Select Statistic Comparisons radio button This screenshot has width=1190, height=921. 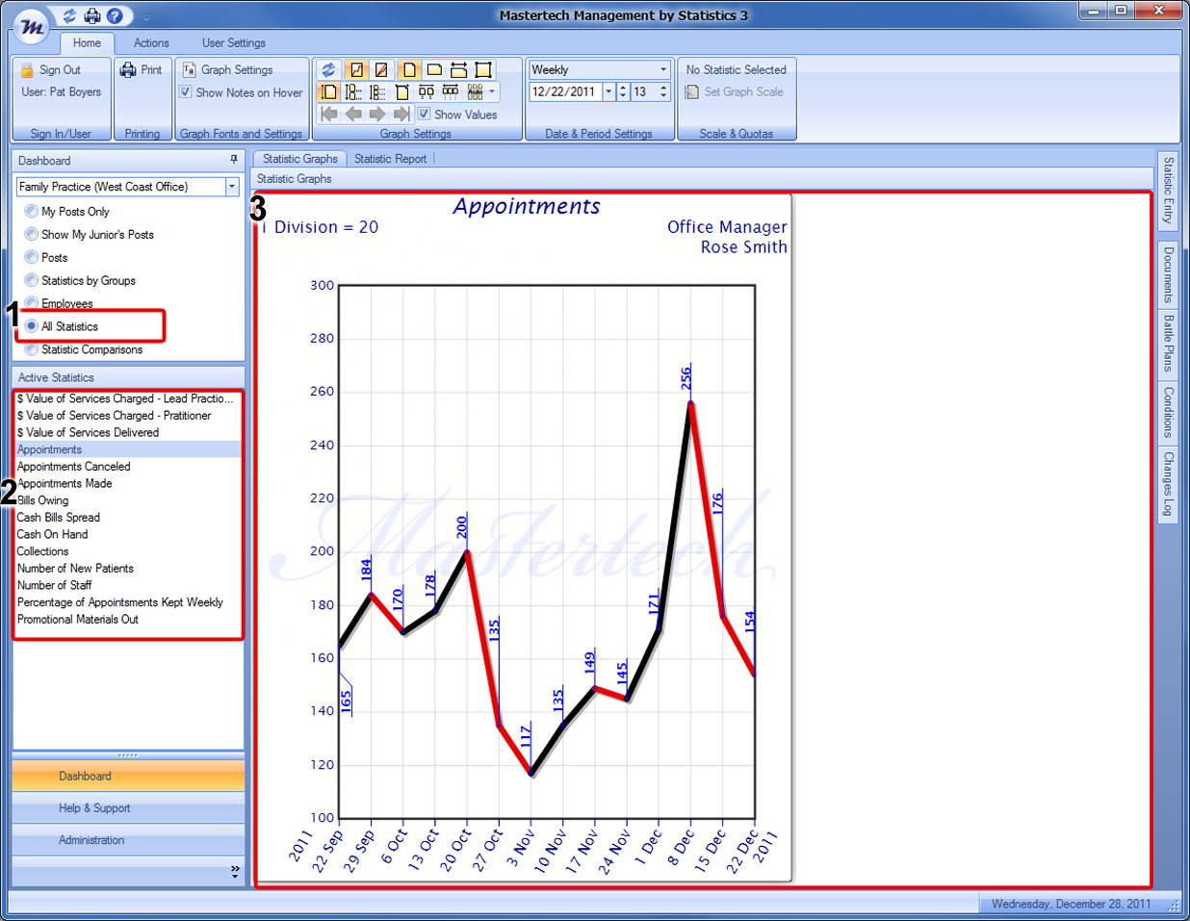32,349
